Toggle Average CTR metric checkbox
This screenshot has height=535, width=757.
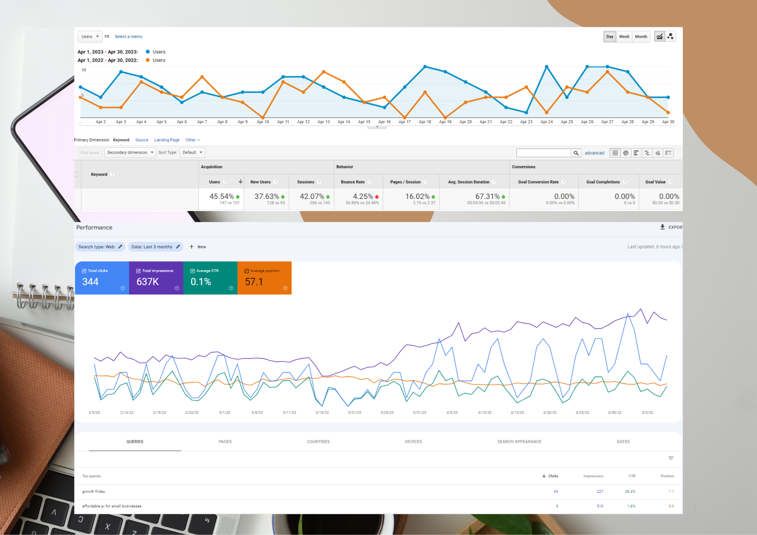(x=193, y=271)
